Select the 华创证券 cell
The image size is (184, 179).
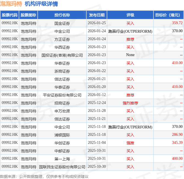pyautogui.click(x=62, y=143)
